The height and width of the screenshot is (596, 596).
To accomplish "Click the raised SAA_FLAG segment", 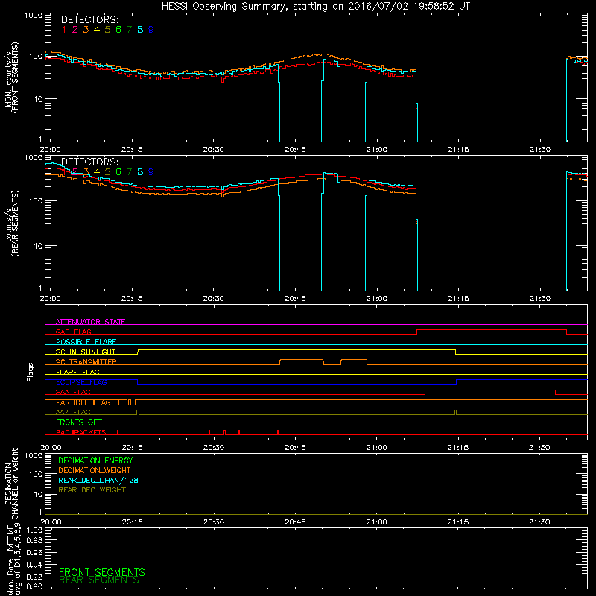I will [x=490, y=390].
